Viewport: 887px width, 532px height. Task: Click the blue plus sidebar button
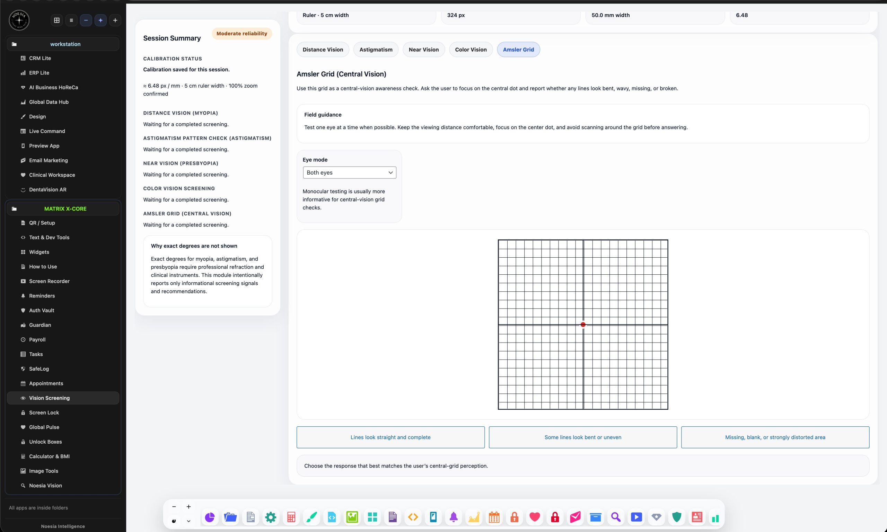pyautogui.click(x=100, y=20)
